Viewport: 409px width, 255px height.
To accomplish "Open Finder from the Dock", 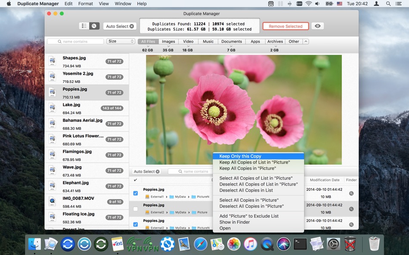I will click(x=34, y=244).
